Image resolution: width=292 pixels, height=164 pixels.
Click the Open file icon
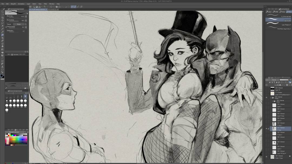click(x=37, y=7)
